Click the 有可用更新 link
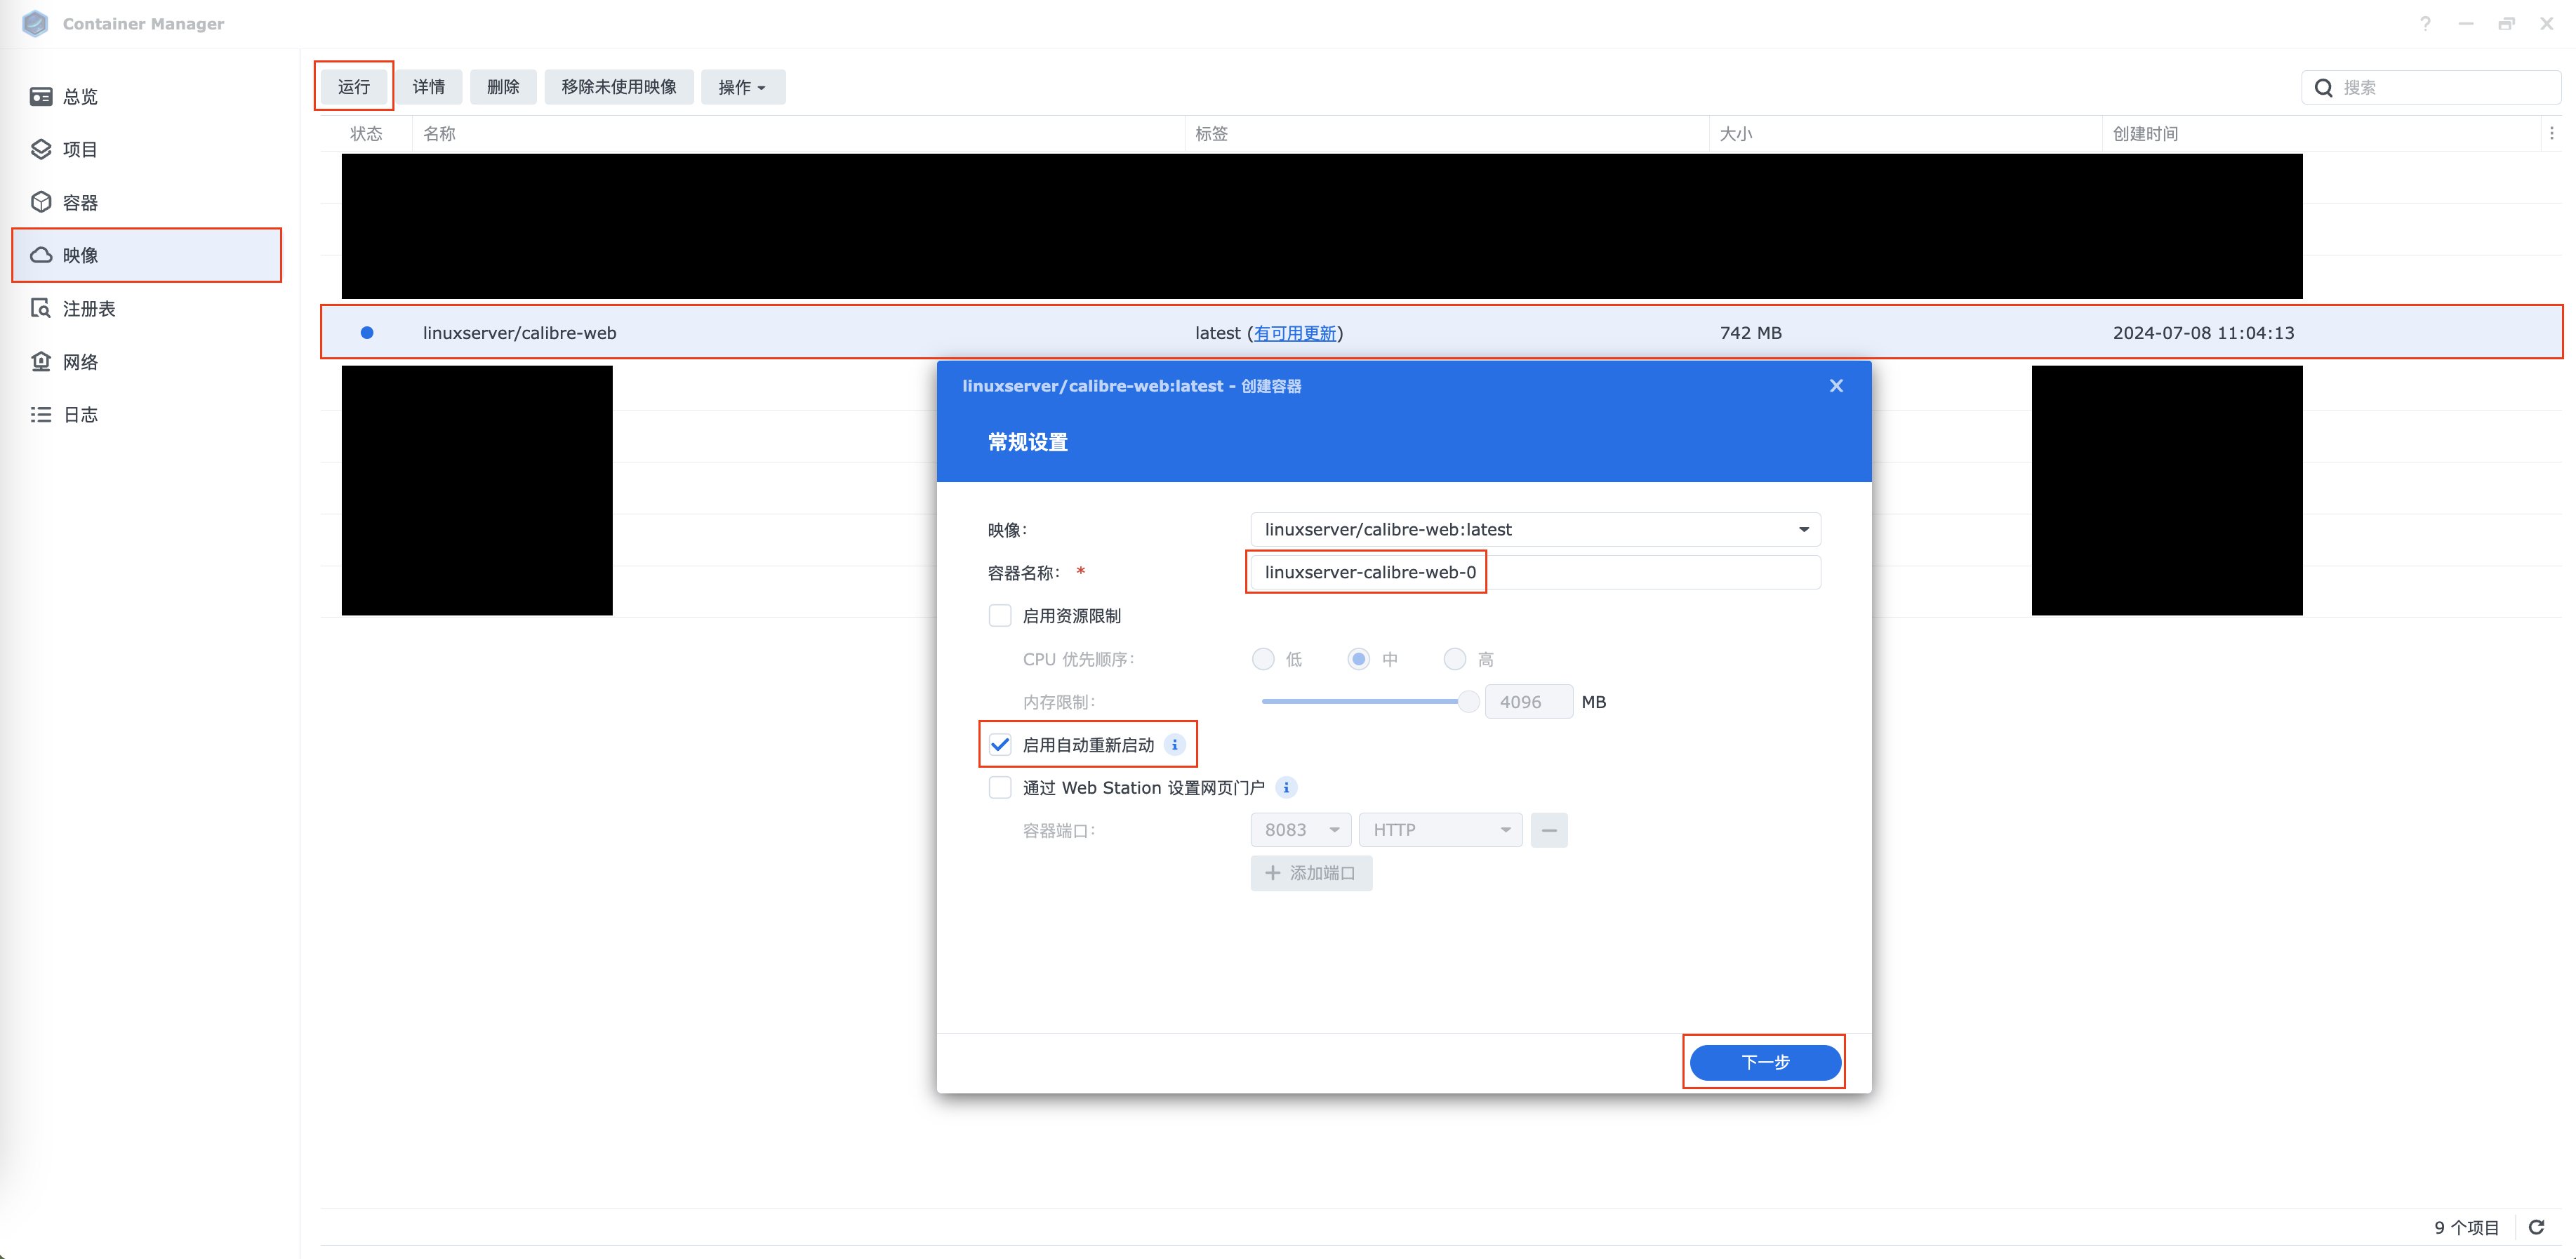Viewport: 2576px width, 1259px height. [1295, 333]
